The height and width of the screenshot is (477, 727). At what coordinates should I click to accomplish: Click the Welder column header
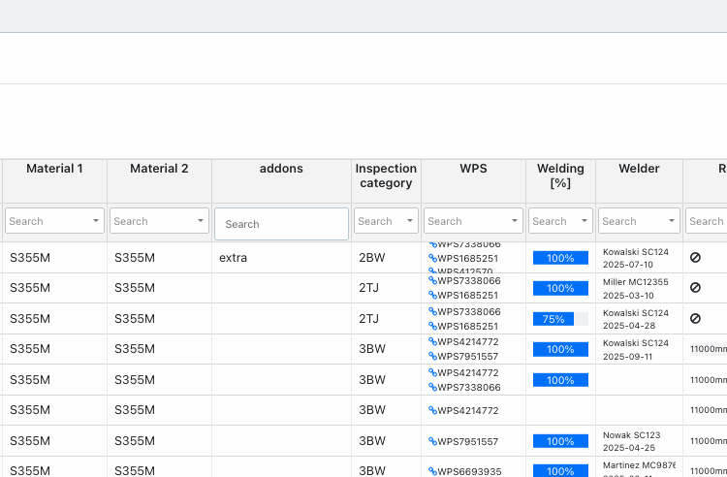click(639, 169)
